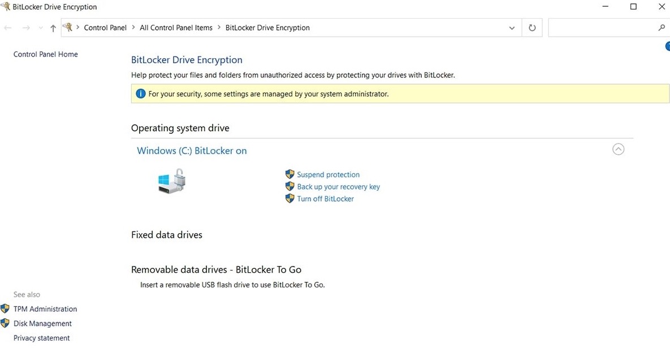This screenshot has height=349, width=670.
Task: Open the recent locations dropdown arrow
Action: tap(41, 28)
